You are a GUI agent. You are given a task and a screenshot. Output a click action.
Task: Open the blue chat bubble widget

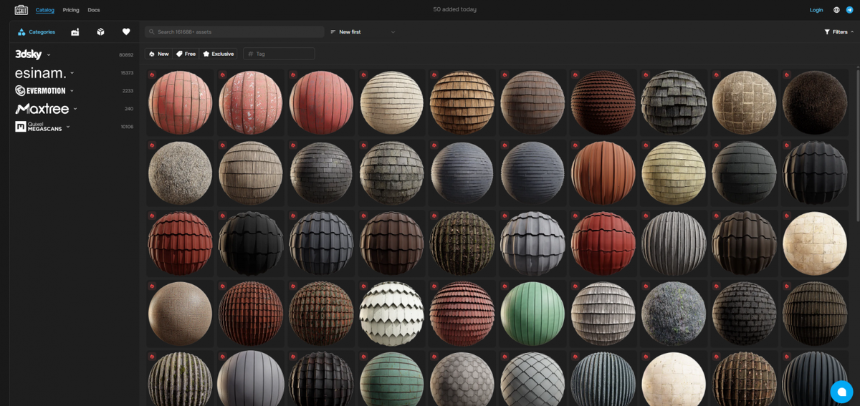[842, 392]
